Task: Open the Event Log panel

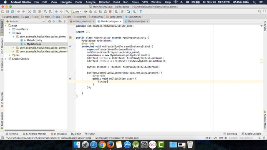Action: [230, 134]
